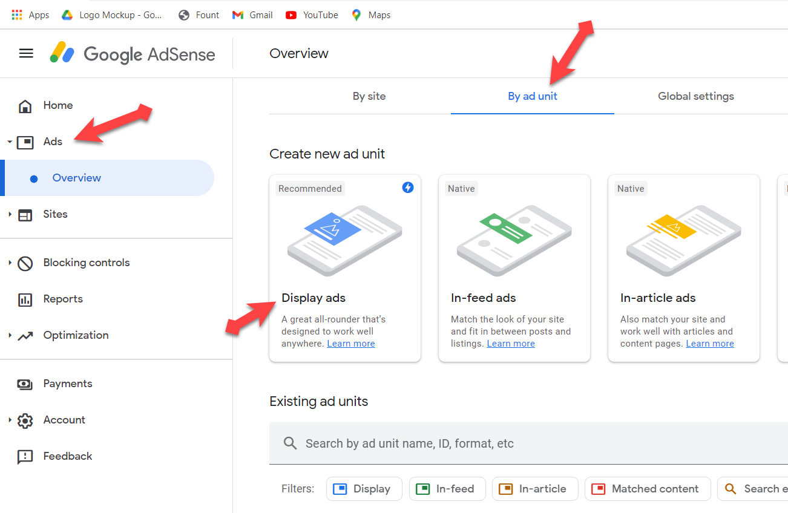Click the lightning badge on Display ads card
788x513 pixels.
[x=408, y=188]
